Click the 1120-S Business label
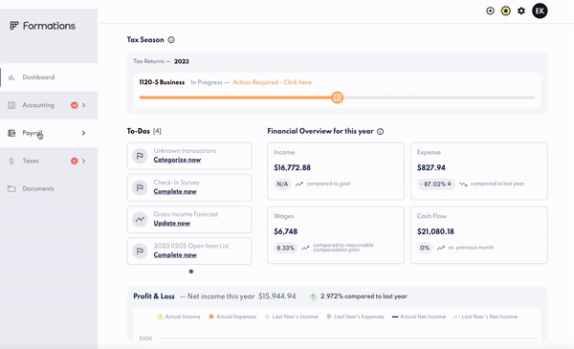 tap(162, 82)
